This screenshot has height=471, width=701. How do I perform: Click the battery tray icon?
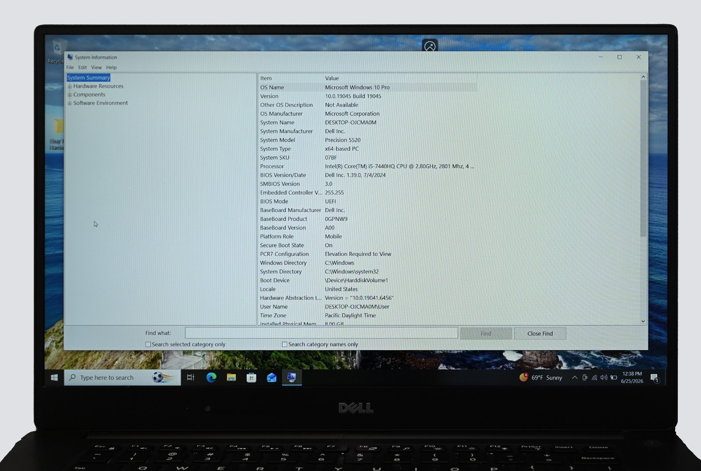pos(614,377)
